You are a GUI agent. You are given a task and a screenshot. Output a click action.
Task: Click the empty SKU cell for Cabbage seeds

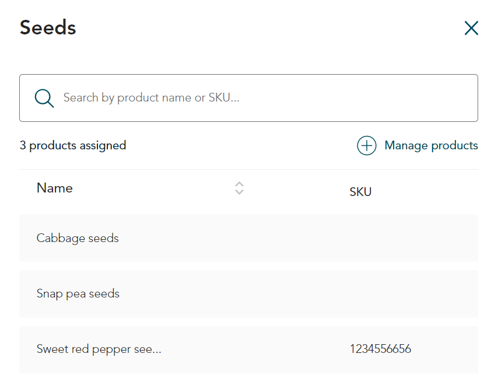[380, 238]
